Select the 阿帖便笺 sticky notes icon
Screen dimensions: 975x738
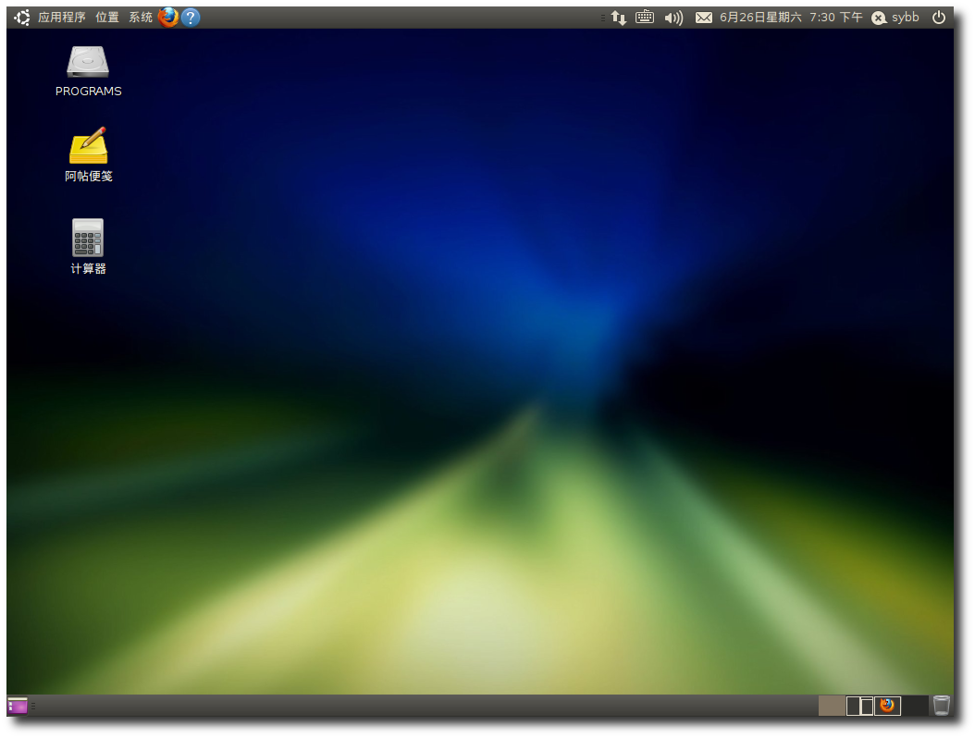pyautogui.click(x=88, y=154)
